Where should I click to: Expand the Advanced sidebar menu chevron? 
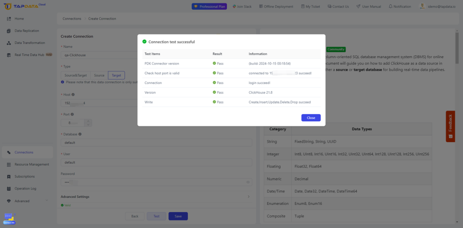47,201
